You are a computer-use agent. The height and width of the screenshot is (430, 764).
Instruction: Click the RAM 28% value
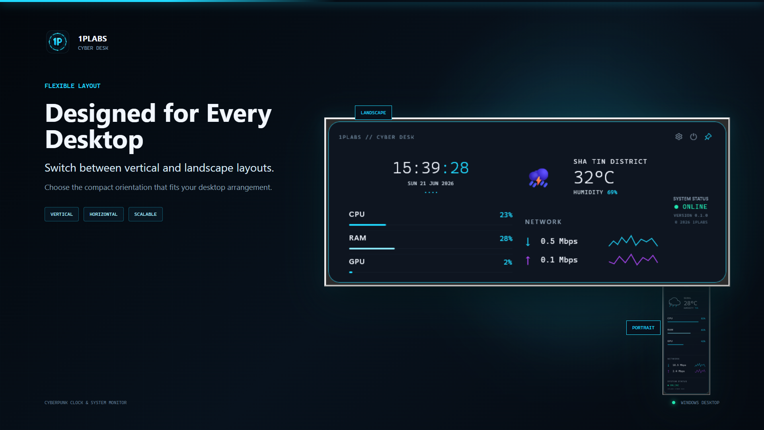[x=506, y=238]
